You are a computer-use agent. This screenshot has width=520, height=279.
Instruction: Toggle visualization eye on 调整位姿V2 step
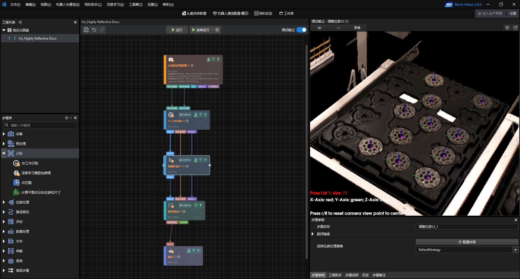click(x=196, y=160)
